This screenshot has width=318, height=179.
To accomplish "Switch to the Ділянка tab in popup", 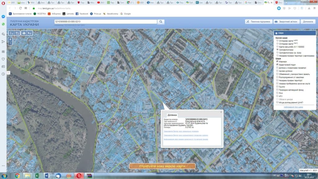I will (172, 115).
